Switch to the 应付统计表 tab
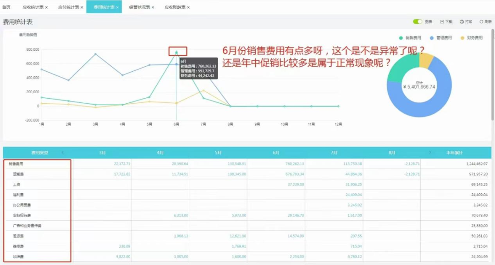 [x=68, y=7]
